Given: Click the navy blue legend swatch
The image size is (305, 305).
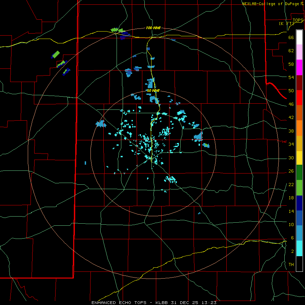Looking at the screenshot, I should [x=299, y=203].
